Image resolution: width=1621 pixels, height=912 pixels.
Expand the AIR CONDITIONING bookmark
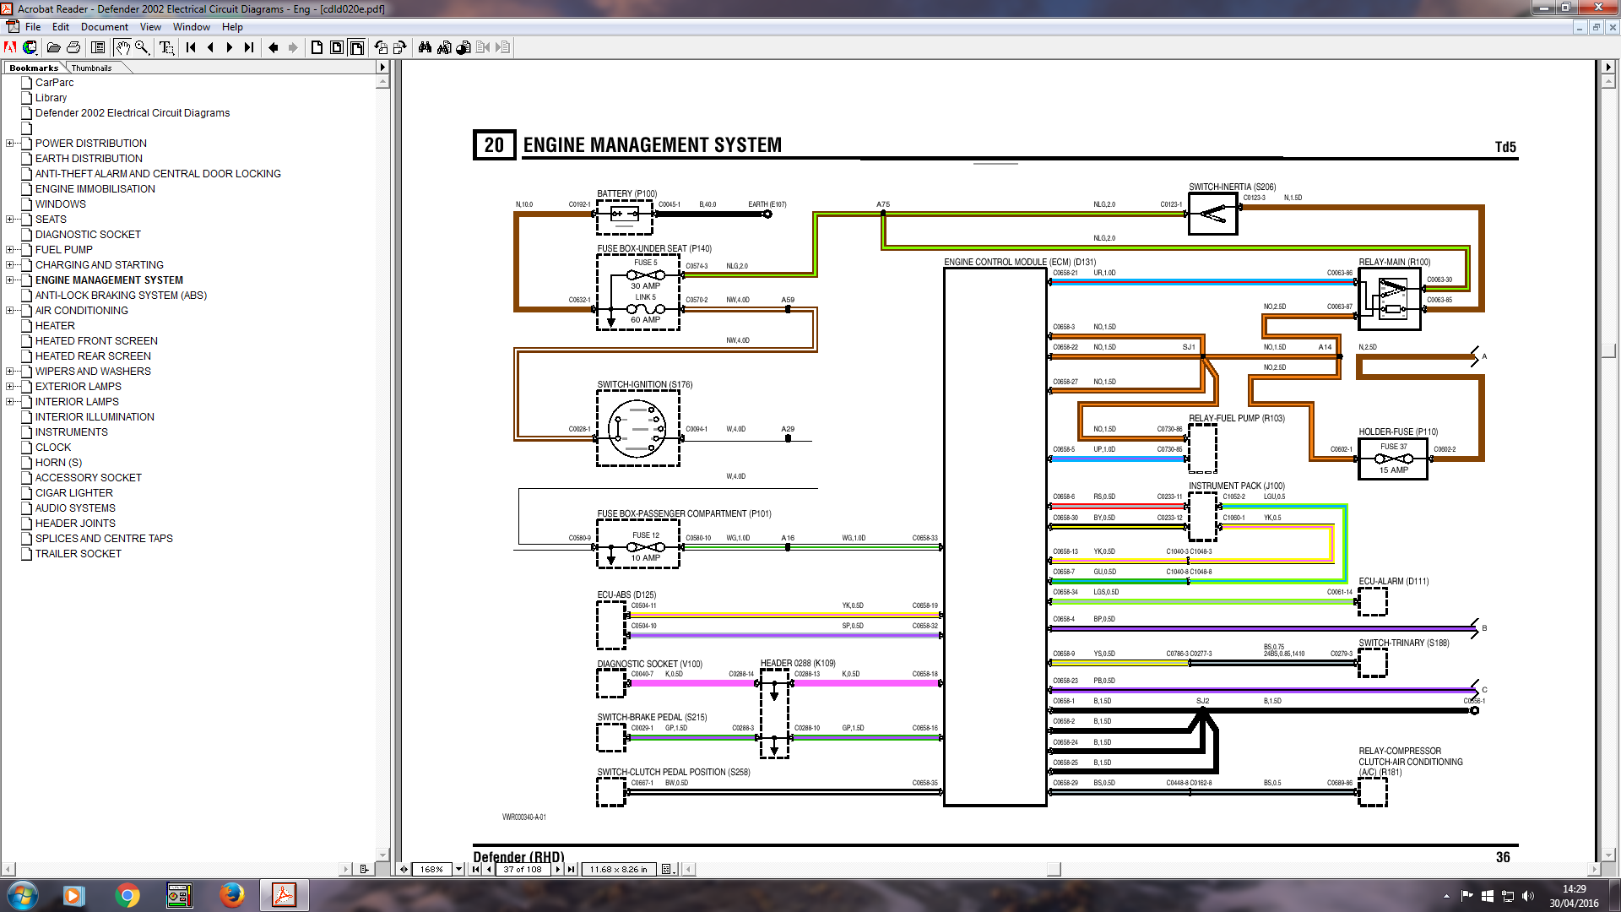click(9, 311)
